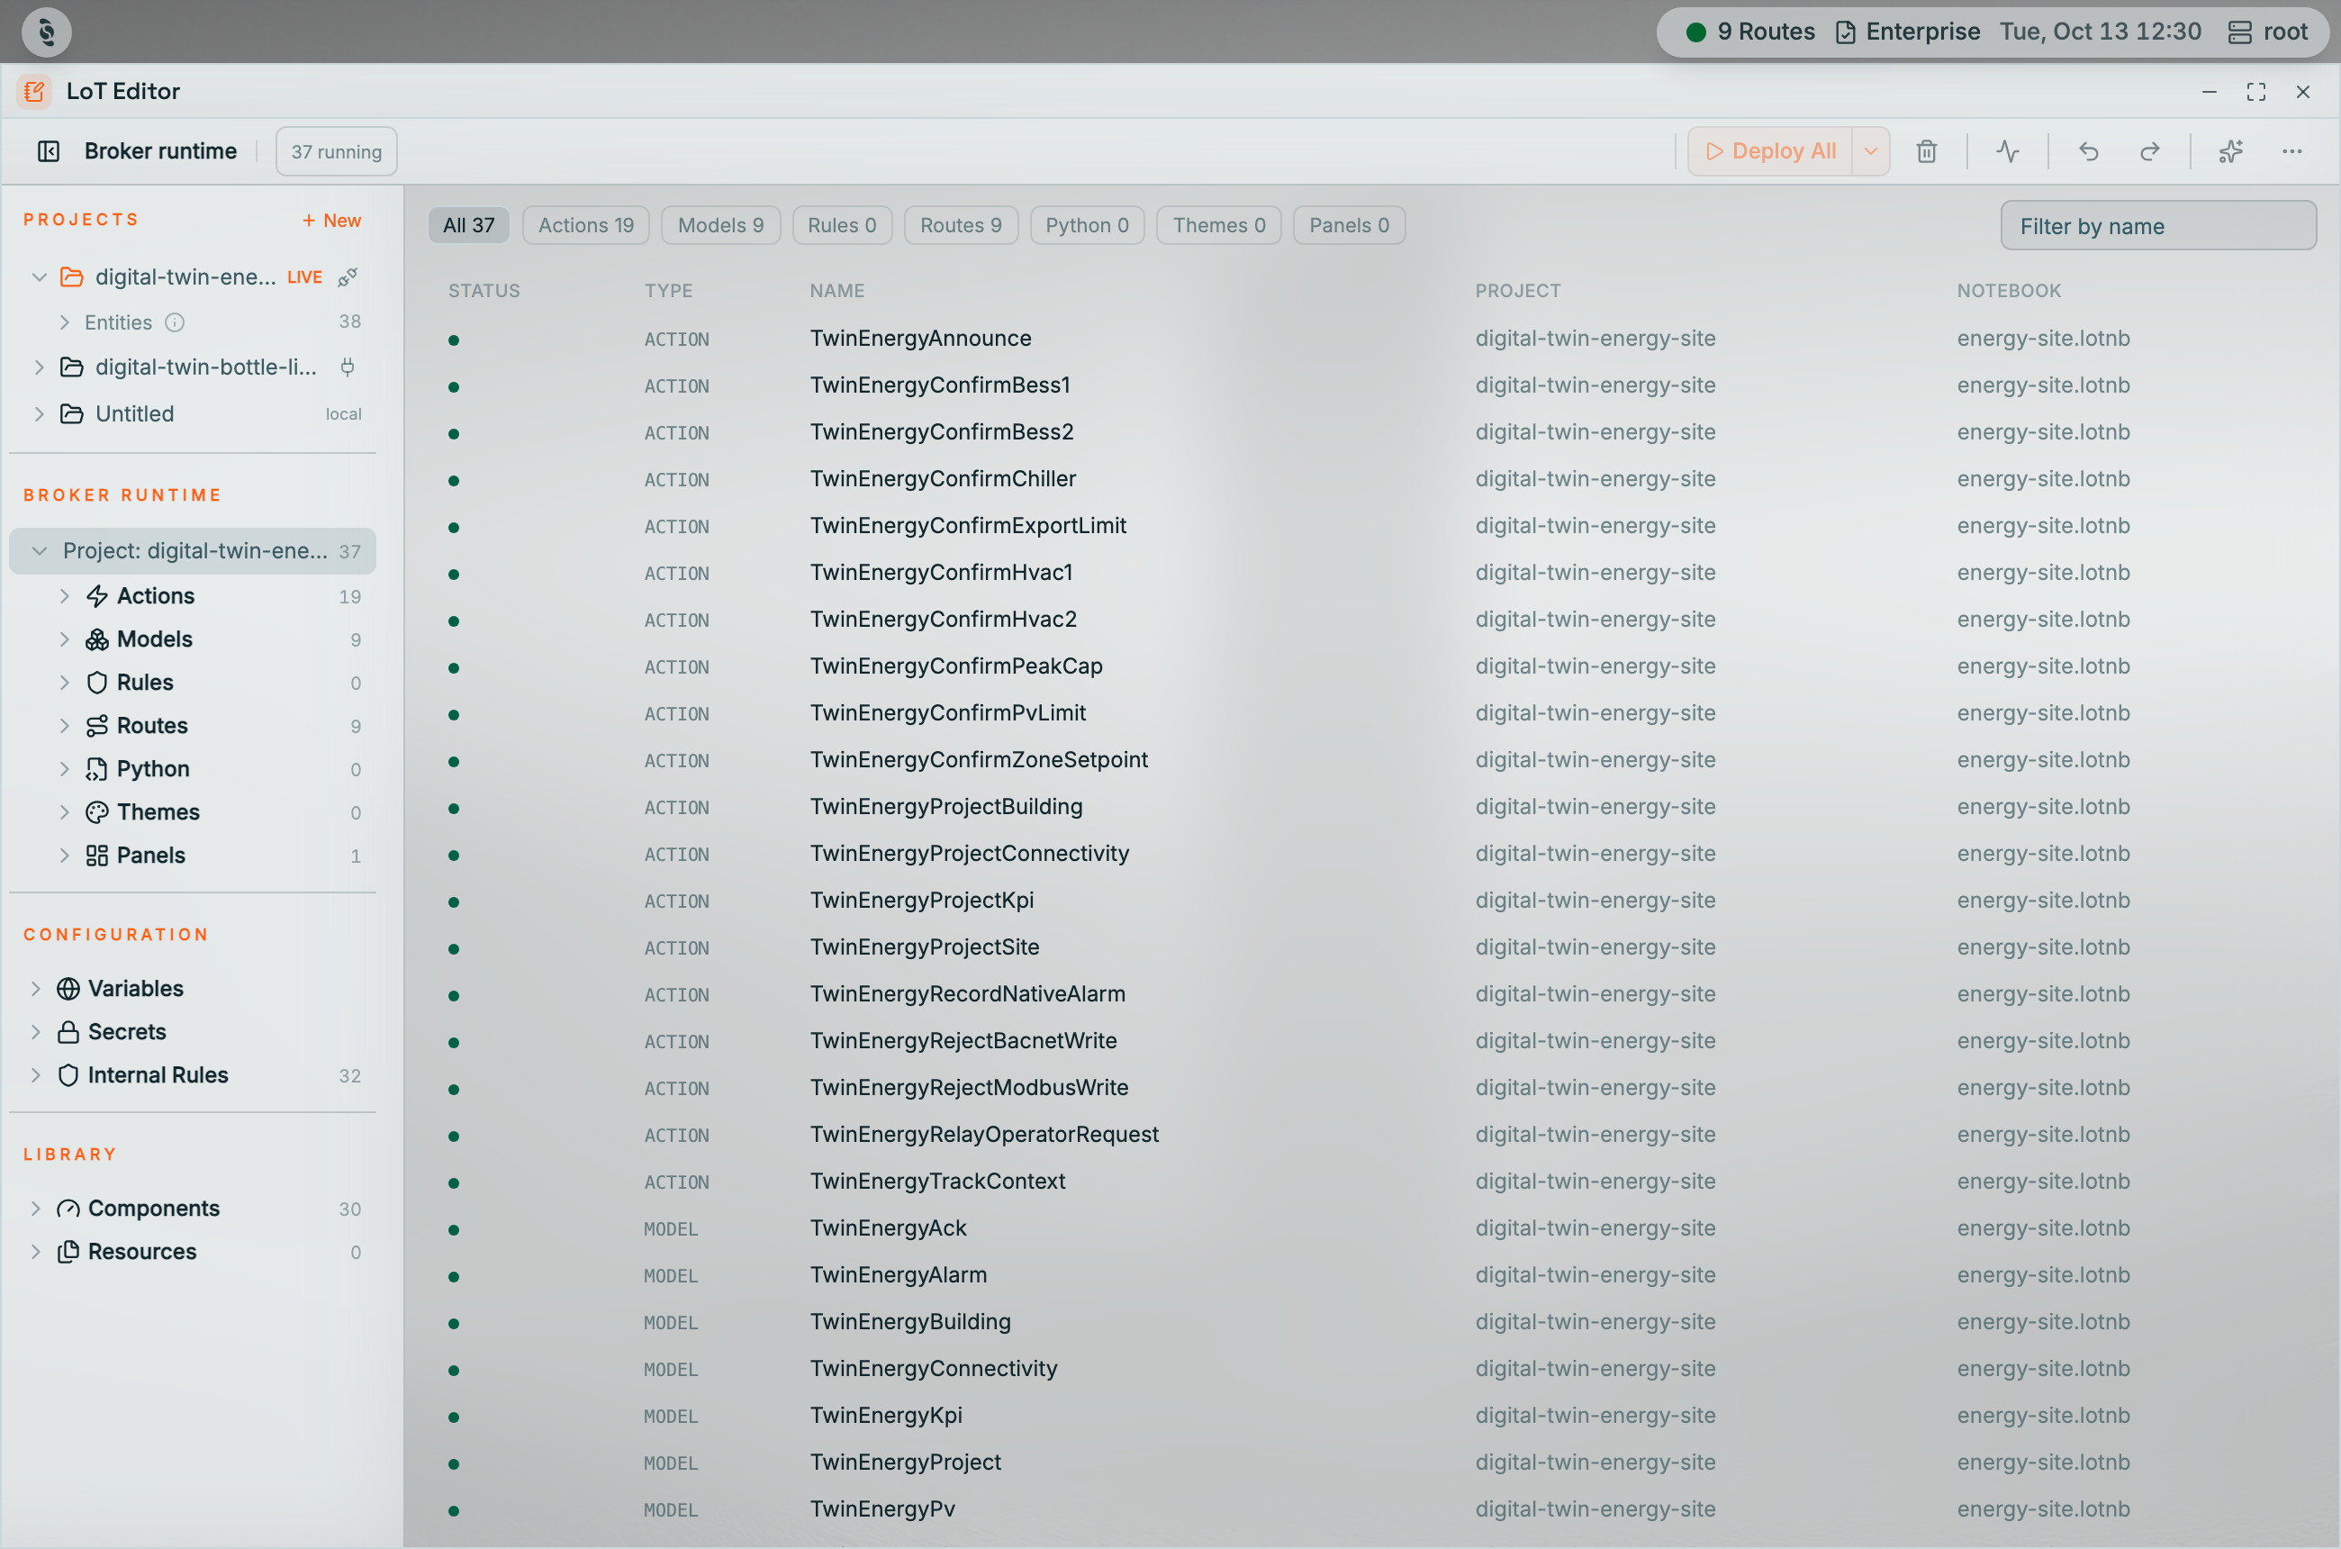Open the AI sparkles assistant icon
Screen dimensions: 2341x1549
click(x=2230, y=151)
